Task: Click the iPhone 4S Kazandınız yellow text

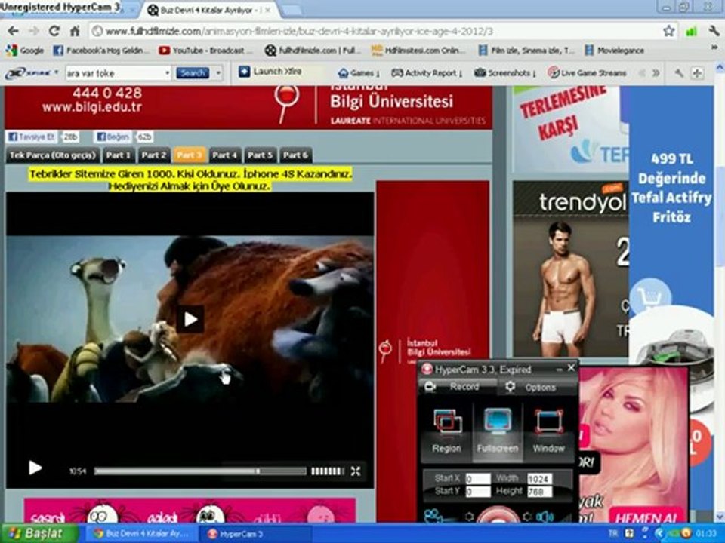Action: [x=191, y=179]
